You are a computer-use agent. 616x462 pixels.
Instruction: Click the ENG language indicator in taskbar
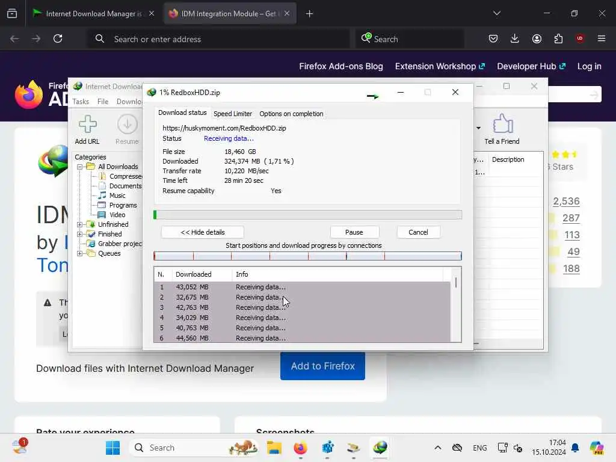point(479,448)
